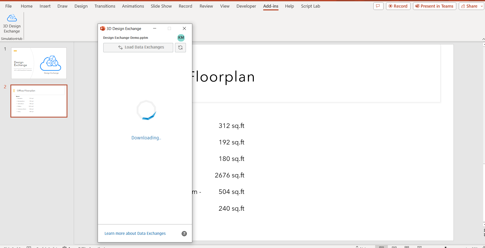Switch to the Script Lab tab
The height and width of the screenshot is (248, 485).
(x=311, y=6)
